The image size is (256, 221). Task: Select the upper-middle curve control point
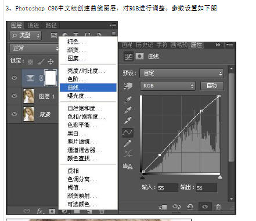pos(201,111)
